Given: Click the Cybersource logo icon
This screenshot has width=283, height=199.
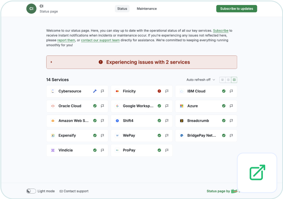Looking at the screenshot, I should point(53,91).
